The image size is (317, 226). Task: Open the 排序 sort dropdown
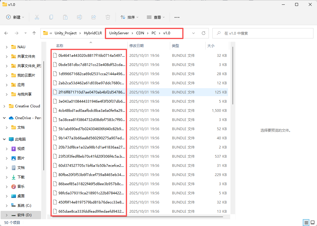[x=129, y=17]
